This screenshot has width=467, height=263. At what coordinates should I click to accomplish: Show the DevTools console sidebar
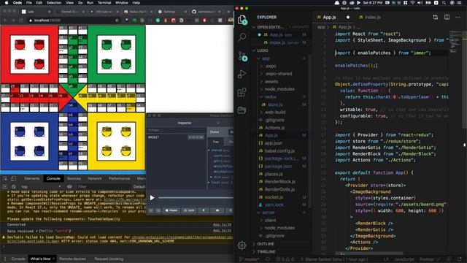pyautogui.click(x=5, y=187)
